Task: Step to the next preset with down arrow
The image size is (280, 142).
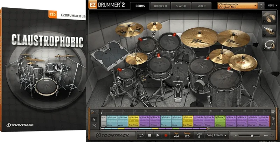Action: 261,7
